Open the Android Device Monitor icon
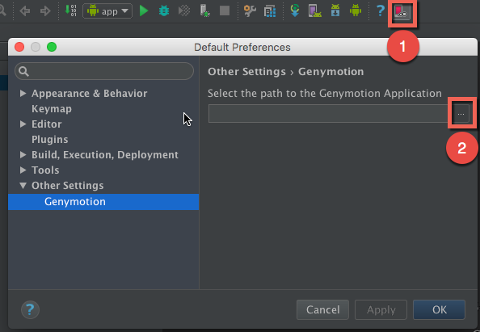The image size is (480, 332). point(355,11)
